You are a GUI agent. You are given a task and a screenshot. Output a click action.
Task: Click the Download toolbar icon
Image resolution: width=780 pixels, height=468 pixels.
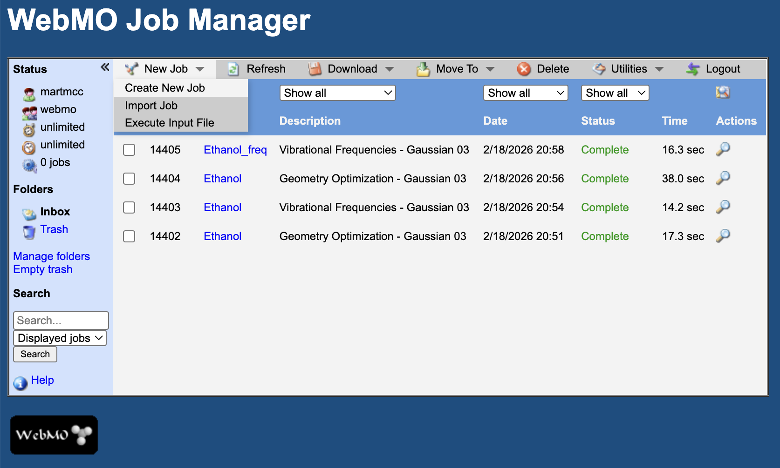click(x=315, y=69)
